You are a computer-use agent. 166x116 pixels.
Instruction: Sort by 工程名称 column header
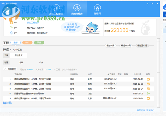(18, 74)
